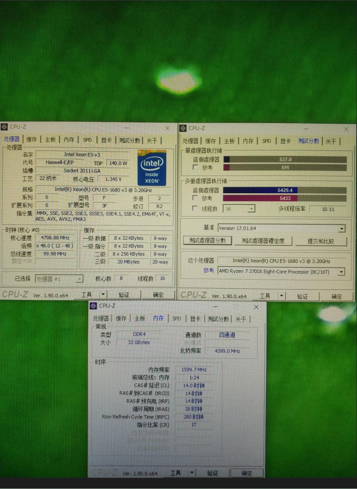Click the 北桥频率 value 4399.0 MHz
The image size is (357, 489).
[227, 351]
